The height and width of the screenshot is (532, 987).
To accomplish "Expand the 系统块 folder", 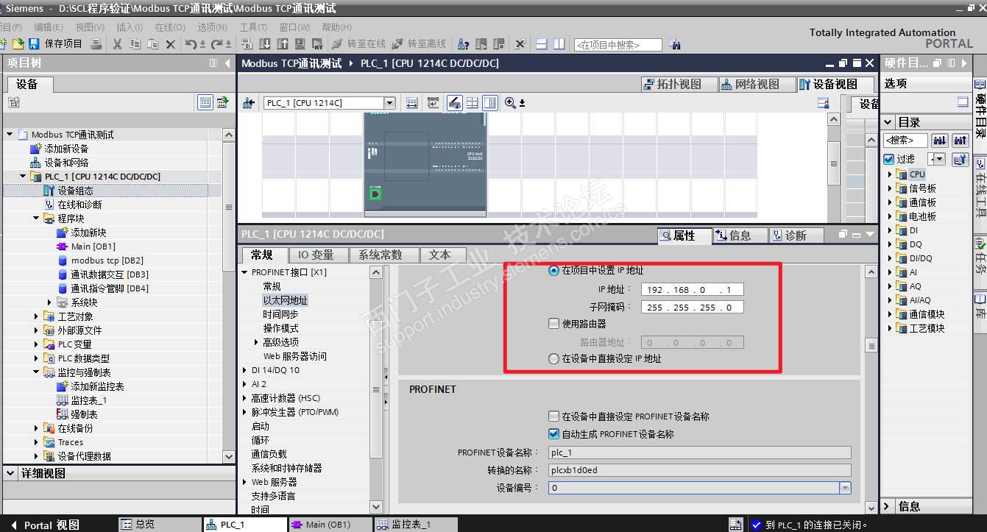I will [x=50, y=302].
